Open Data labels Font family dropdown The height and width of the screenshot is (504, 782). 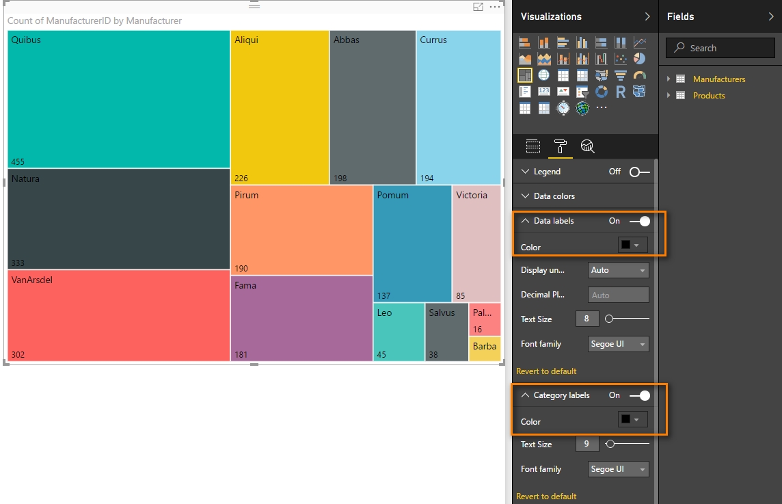pos(619,344)
